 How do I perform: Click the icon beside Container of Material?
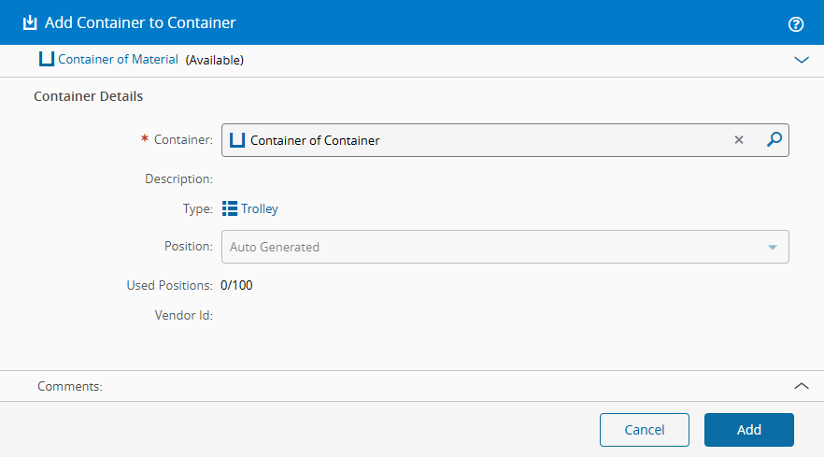coord(46,60)
